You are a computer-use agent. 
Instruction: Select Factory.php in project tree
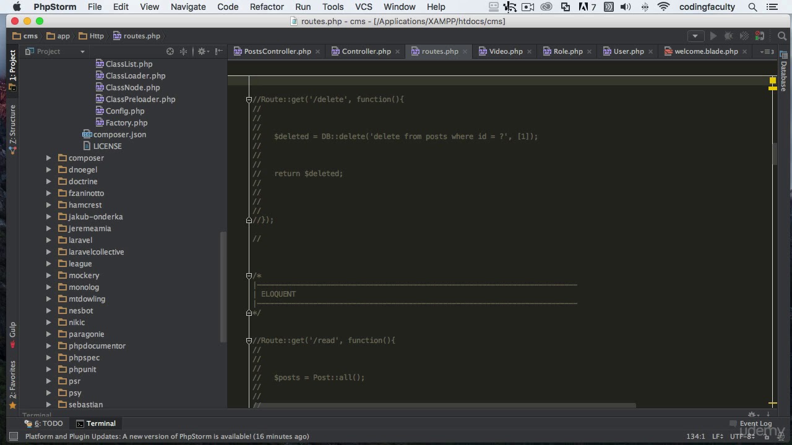122,122
